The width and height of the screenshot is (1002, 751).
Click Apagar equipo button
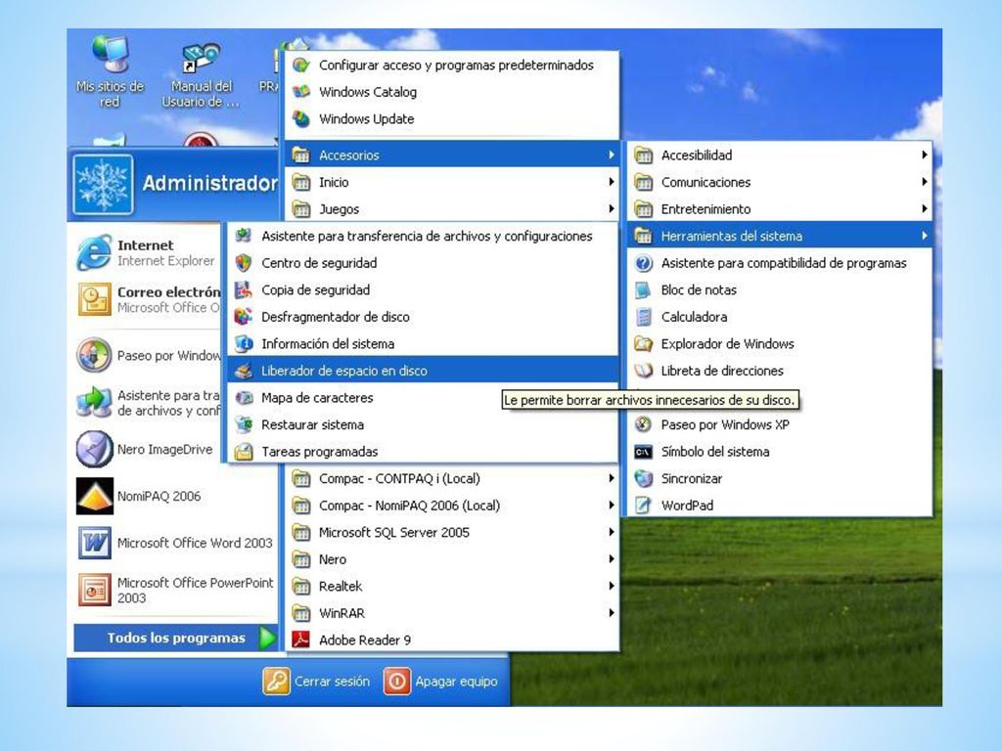[x=440, y=682]
